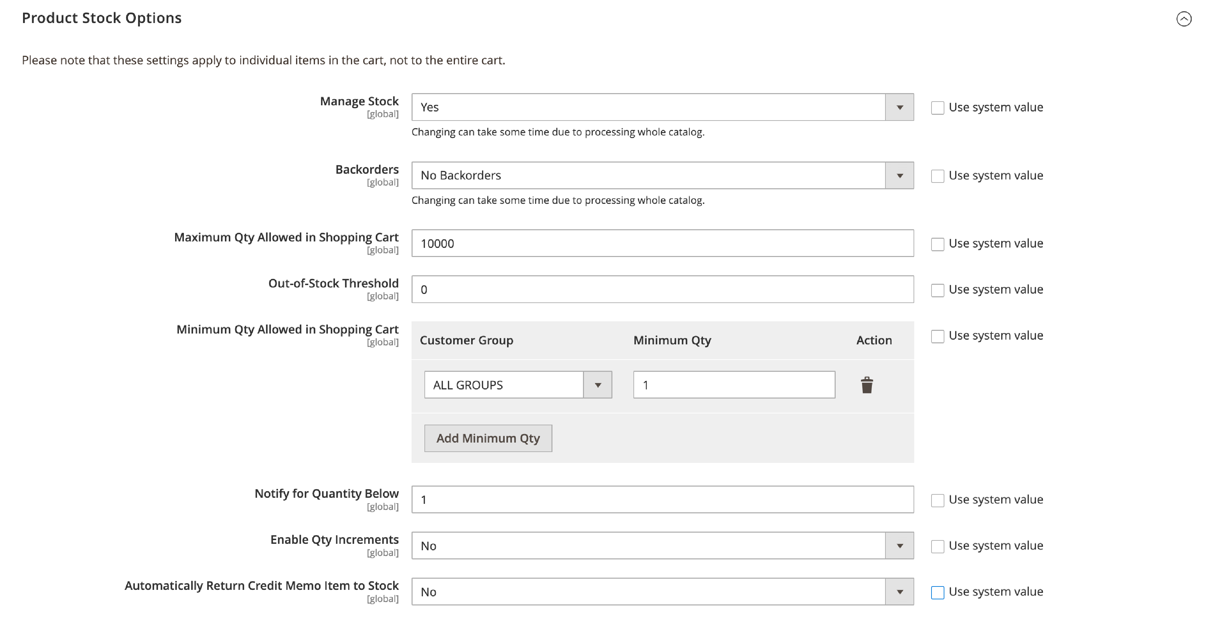This screenshot has height=620, width=1214.
Task: Check Use system value for Enable Qty Increments
Action: [x=937, y=547]
